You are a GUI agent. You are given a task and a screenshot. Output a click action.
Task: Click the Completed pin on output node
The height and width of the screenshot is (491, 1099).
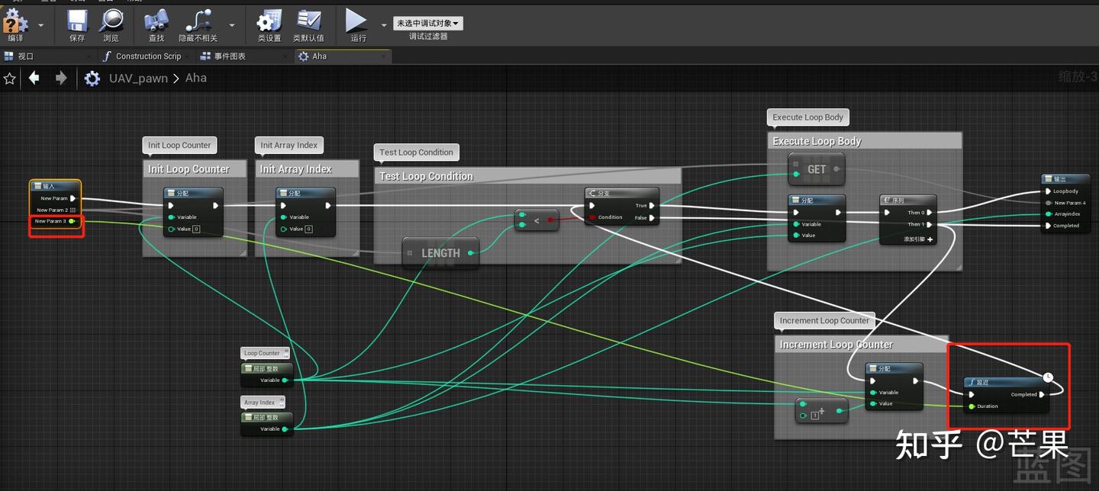click(x=1049, y=226)
